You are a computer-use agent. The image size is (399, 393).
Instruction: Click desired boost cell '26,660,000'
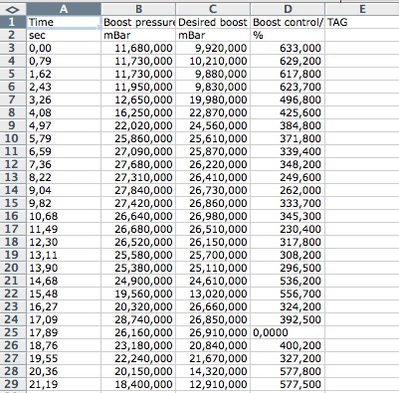click(213, 306)
